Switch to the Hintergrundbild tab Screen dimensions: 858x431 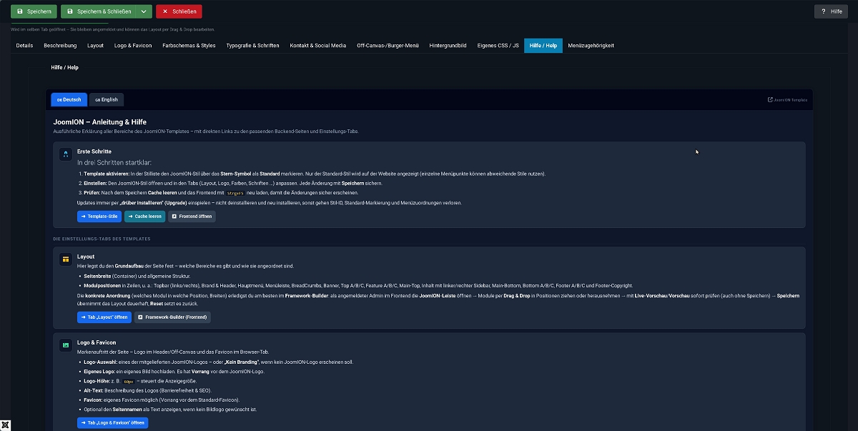tap(448, 45)
